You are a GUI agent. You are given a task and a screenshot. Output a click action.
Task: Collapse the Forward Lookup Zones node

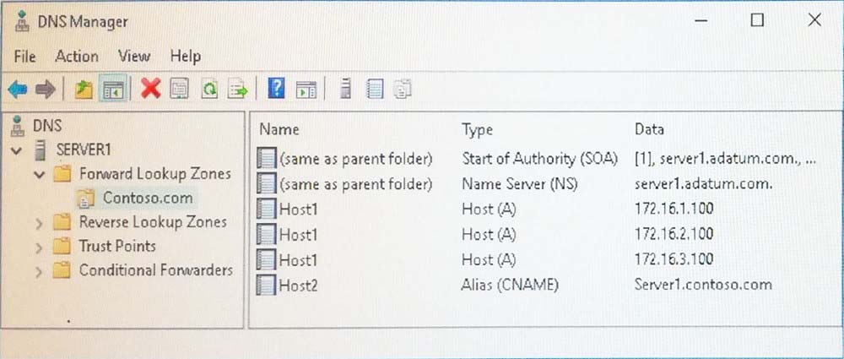(40, 175)
